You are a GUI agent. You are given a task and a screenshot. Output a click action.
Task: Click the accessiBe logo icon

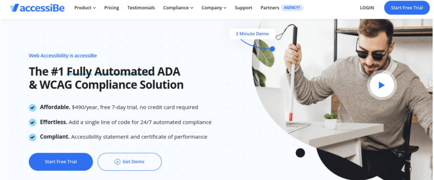click(x=14, y=8)
